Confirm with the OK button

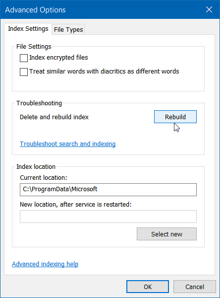point(148,287)
